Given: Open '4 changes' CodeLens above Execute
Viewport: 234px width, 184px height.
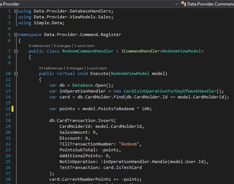Looking at the screenshot, I should pos(75,68).
